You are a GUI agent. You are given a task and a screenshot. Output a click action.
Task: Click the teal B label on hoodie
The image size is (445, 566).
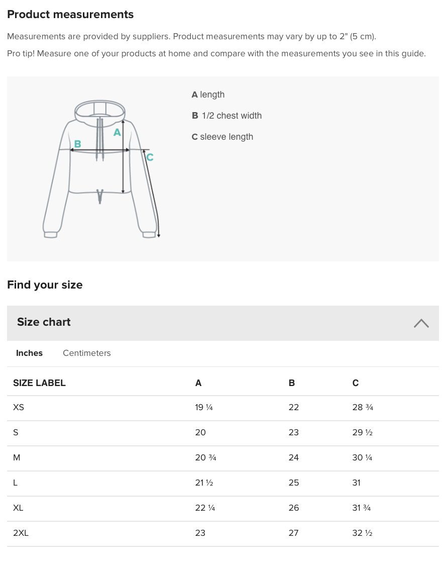click(x=77, y=144)
